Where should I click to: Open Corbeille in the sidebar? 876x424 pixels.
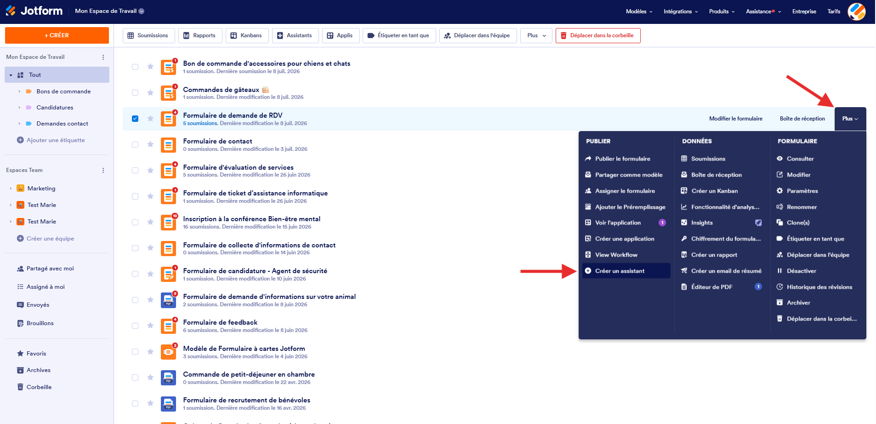click(x=34, y=387)
